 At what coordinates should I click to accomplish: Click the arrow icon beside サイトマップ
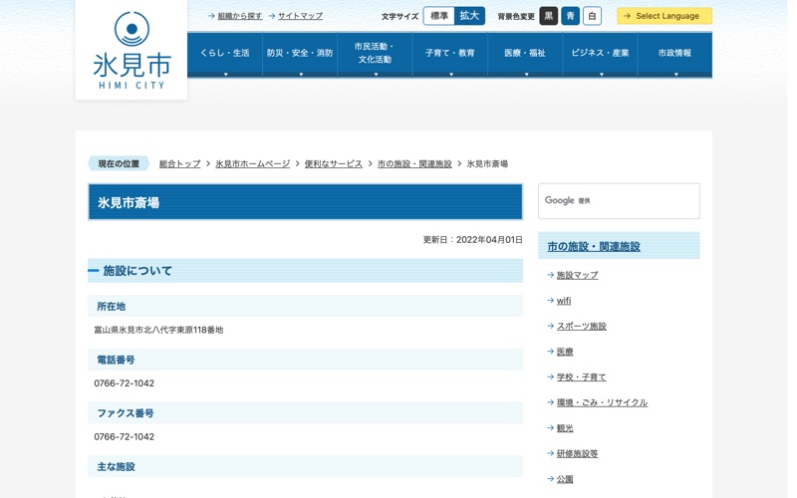pos(272,16)
